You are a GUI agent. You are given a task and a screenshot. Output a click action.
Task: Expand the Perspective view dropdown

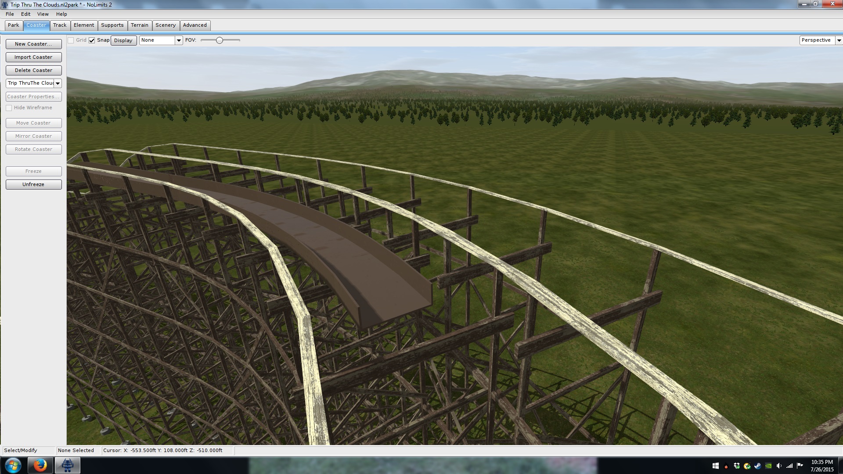pos(839,40)
